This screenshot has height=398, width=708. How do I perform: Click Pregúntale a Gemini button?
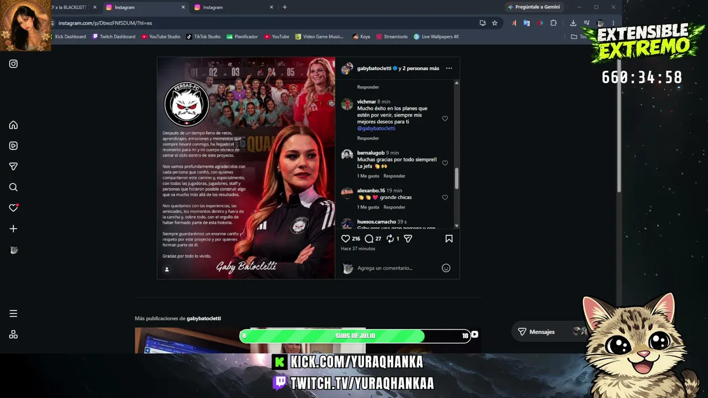(x=534, y=7)
